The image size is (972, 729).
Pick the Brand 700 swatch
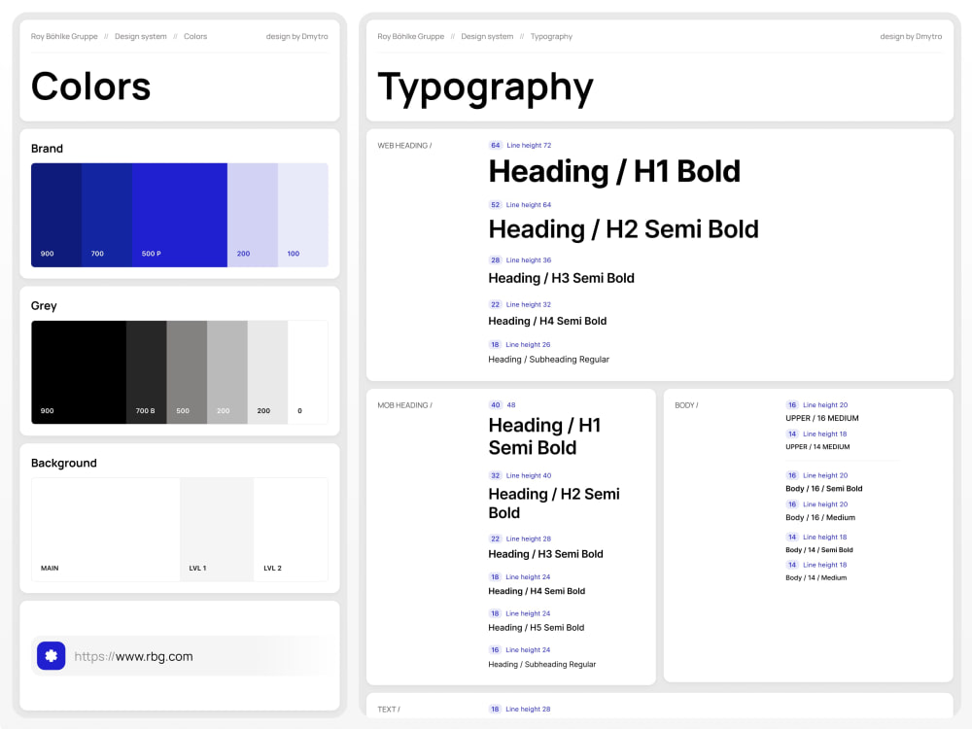click(107, 215)
